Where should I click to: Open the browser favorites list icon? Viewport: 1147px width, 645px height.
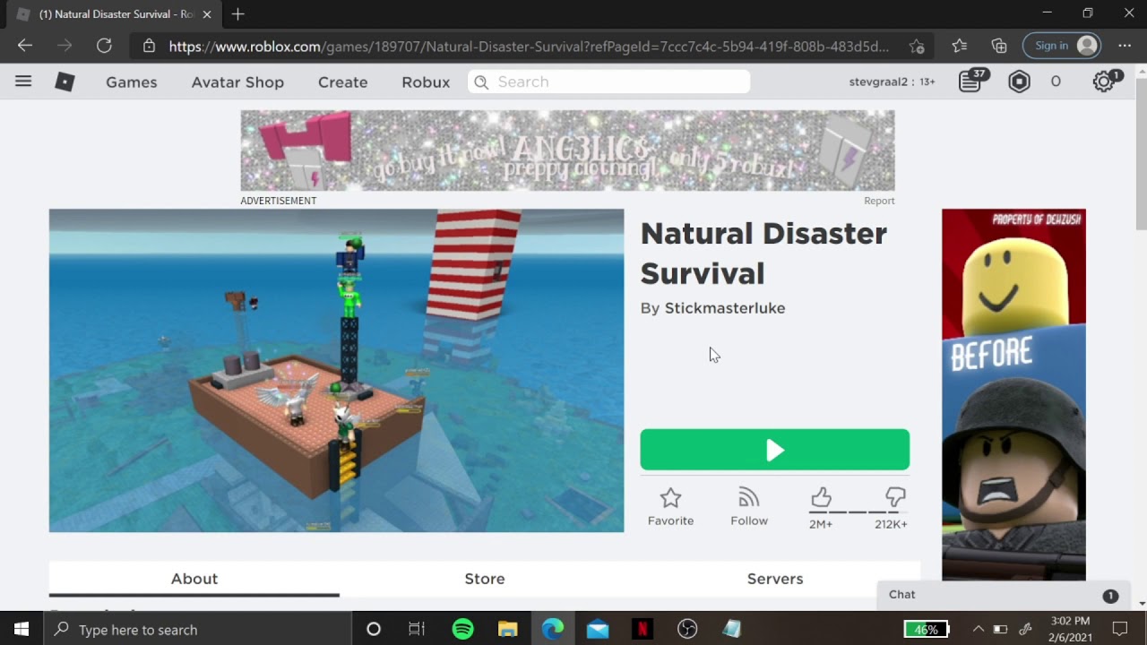(x=960, y=46)
